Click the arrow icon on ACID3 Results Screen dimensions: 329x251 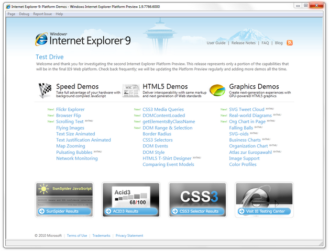click(108, 211)
